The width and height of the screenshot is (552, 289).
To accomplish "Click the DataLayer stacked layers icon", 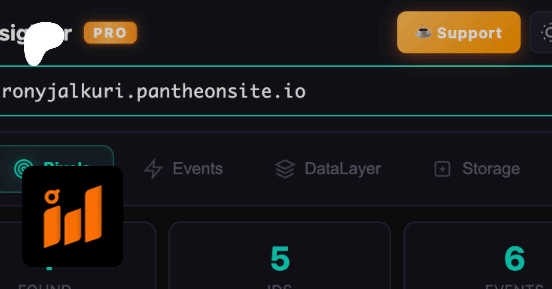I will (x=285, y=169).
